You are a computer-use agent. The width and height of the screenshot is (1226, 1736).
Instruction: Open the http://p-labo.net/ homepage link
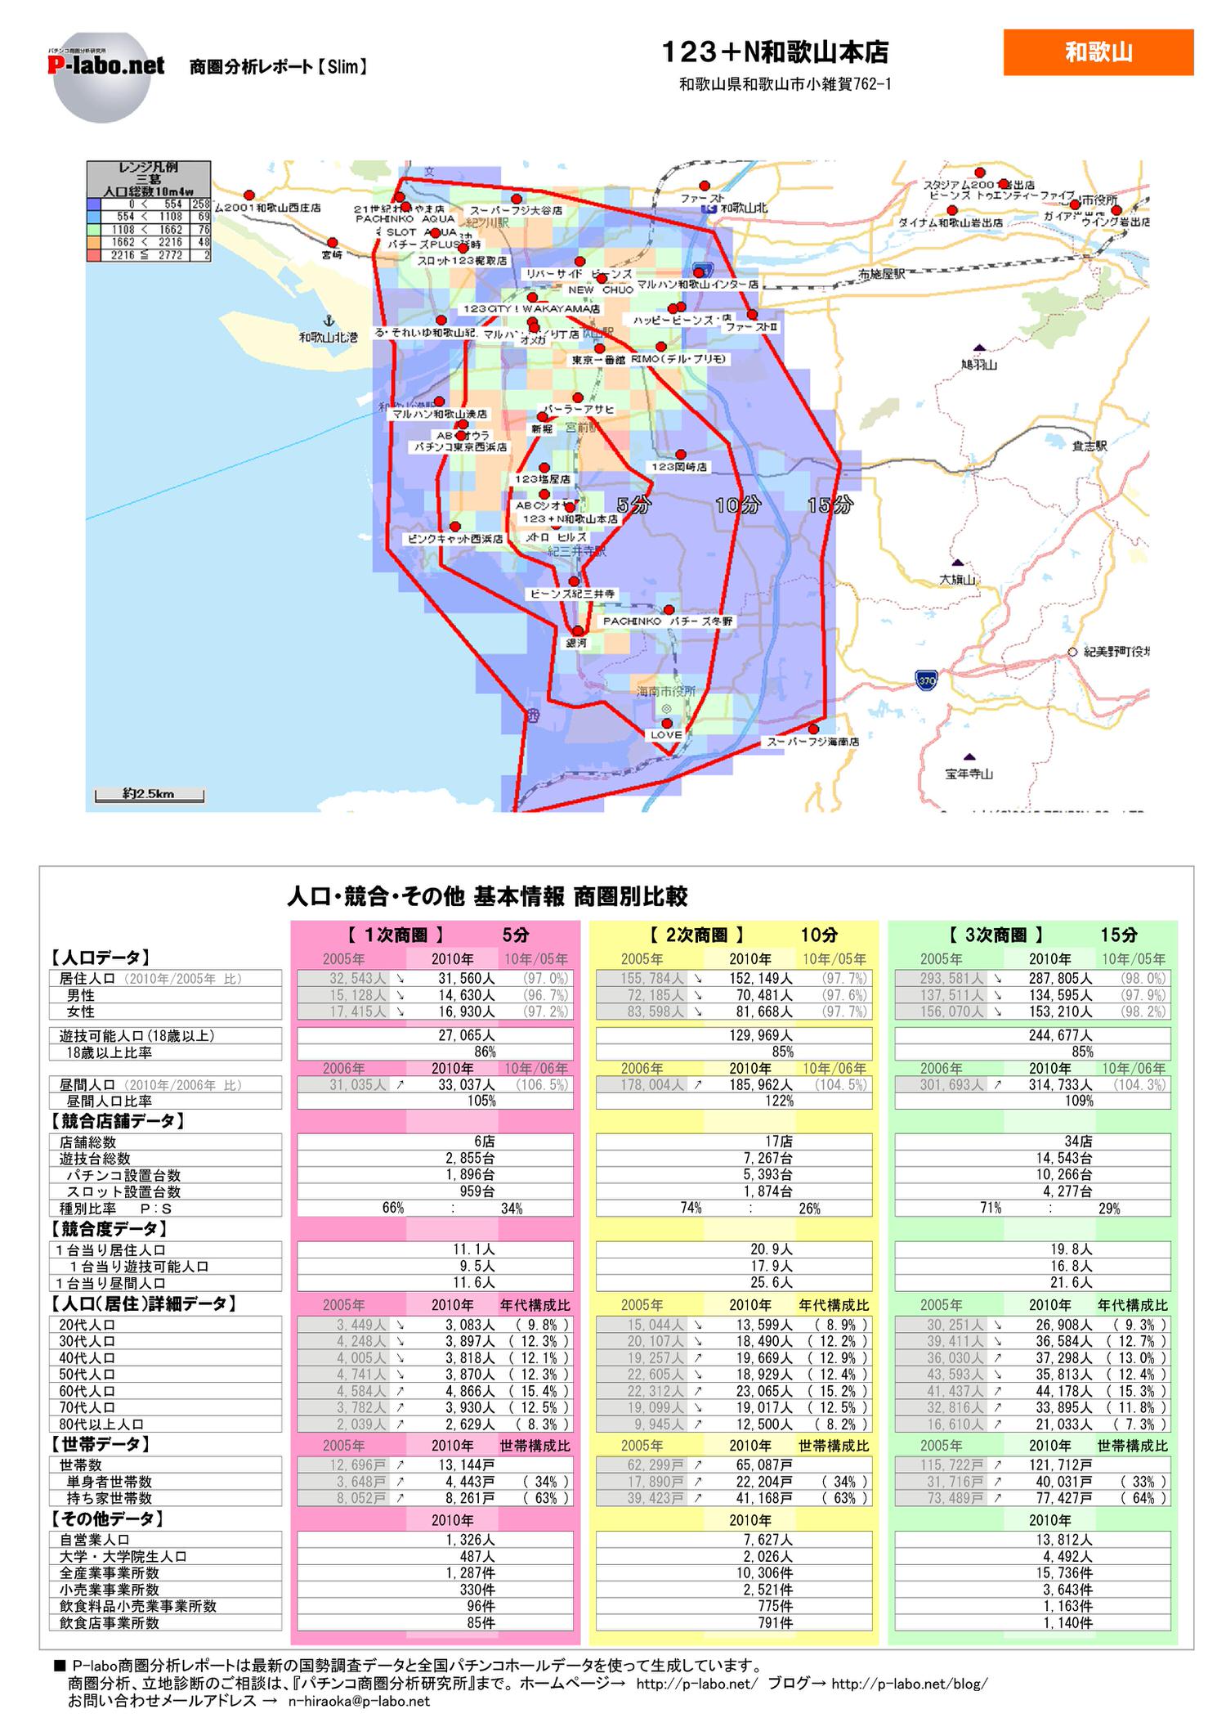pos(696,1684)
